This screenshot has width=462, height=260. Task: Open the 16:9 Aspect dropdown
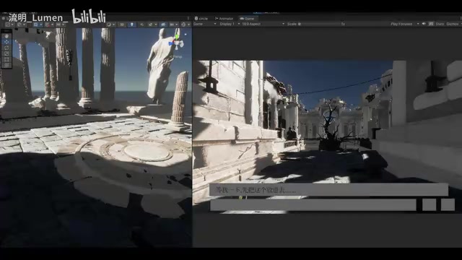(263, 24)
